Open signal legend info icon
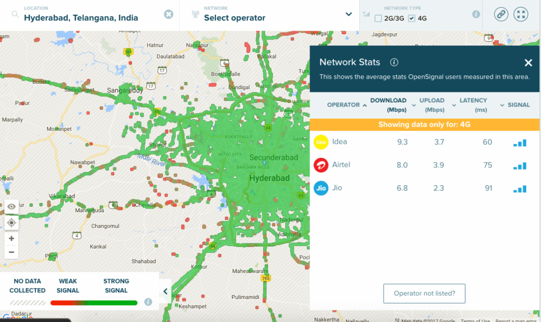541x322 pixels. click(148, 302)
